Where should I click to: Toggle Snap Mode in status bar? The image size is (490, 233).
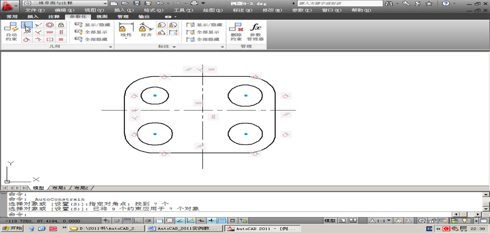(x=117, y=221)
